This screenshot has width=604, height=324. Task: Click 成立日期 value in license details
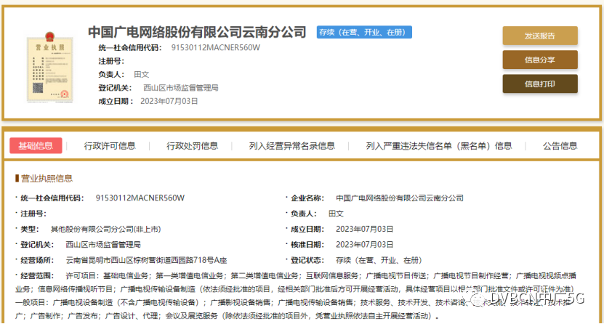point(364,230)
